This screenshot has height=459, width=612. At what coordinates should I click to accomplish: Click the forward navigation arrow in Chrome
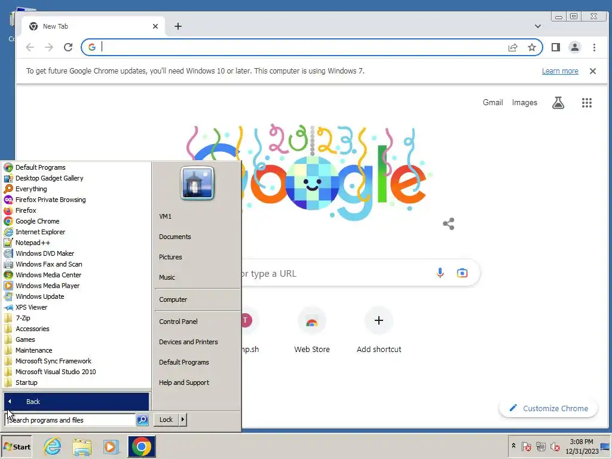point(49,47)
